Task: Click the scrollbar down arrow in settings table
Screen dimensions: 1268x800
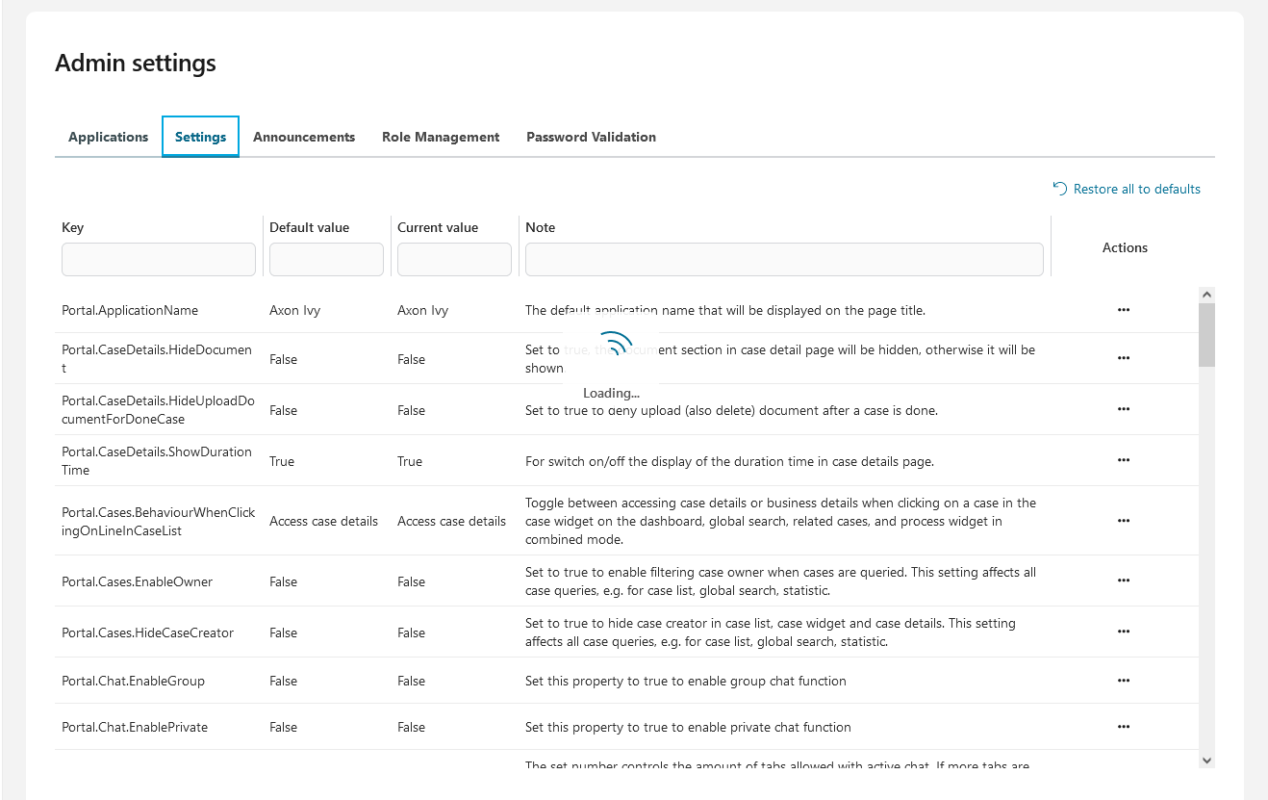Action: point(1206,760)
